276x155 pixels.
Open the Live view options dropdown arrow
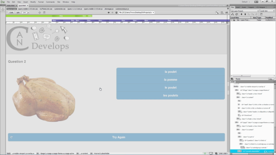click(28, 12)
